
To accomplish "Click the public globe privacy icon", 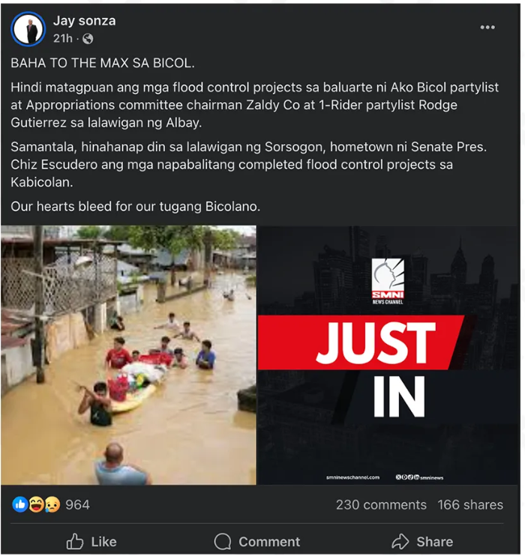I will click(88, 39).
